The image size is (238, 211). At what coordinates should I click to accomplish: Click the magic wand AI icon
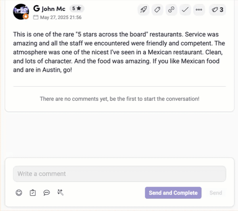coord(60,192)
